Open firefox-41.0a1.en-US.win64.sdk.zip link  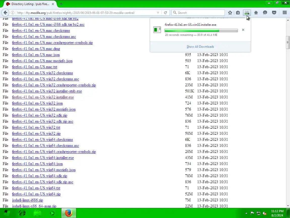40,176
